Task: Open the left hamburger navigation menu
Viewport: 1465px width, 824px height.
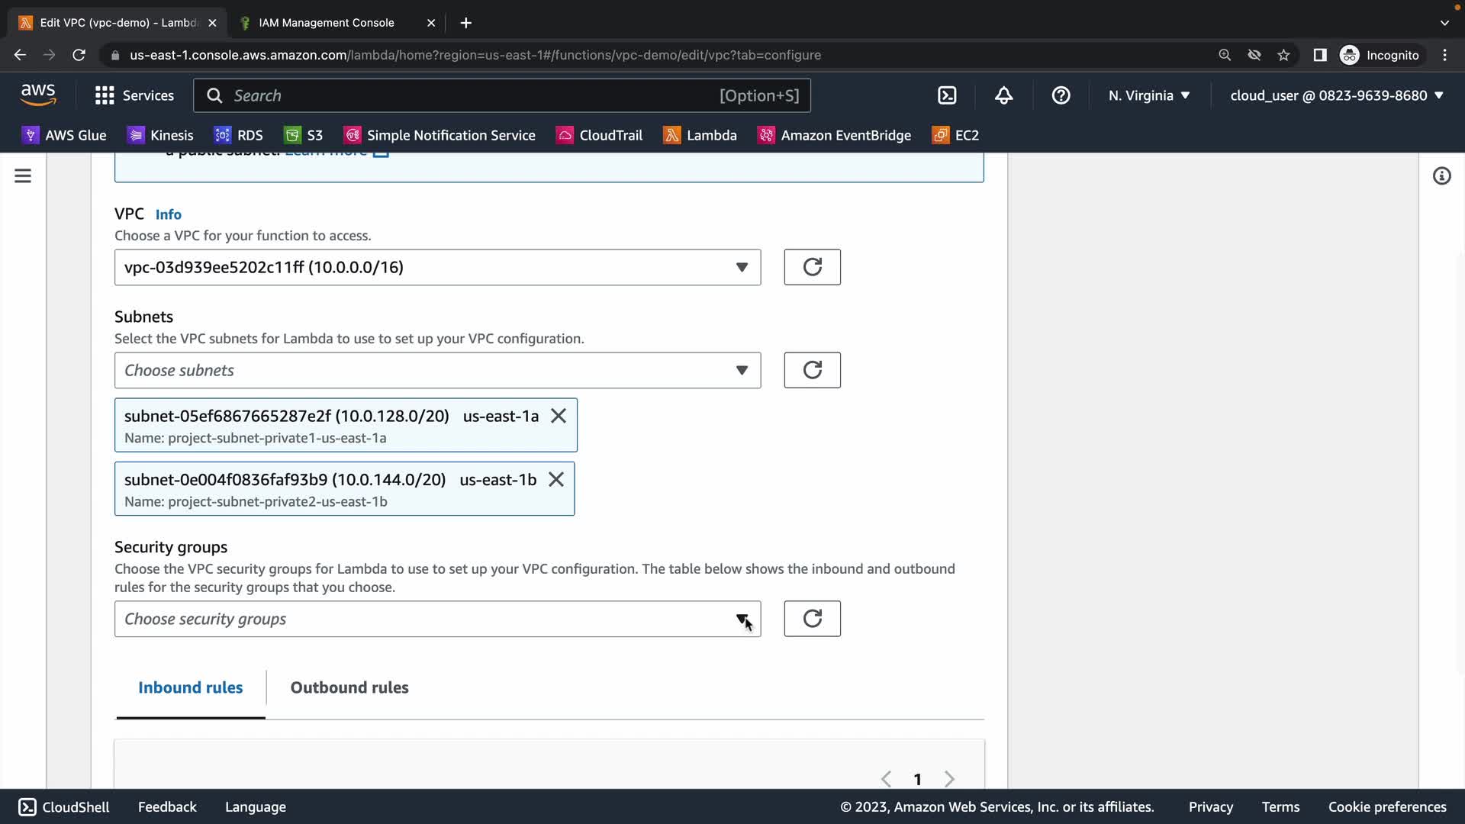Action: (23, 176)
